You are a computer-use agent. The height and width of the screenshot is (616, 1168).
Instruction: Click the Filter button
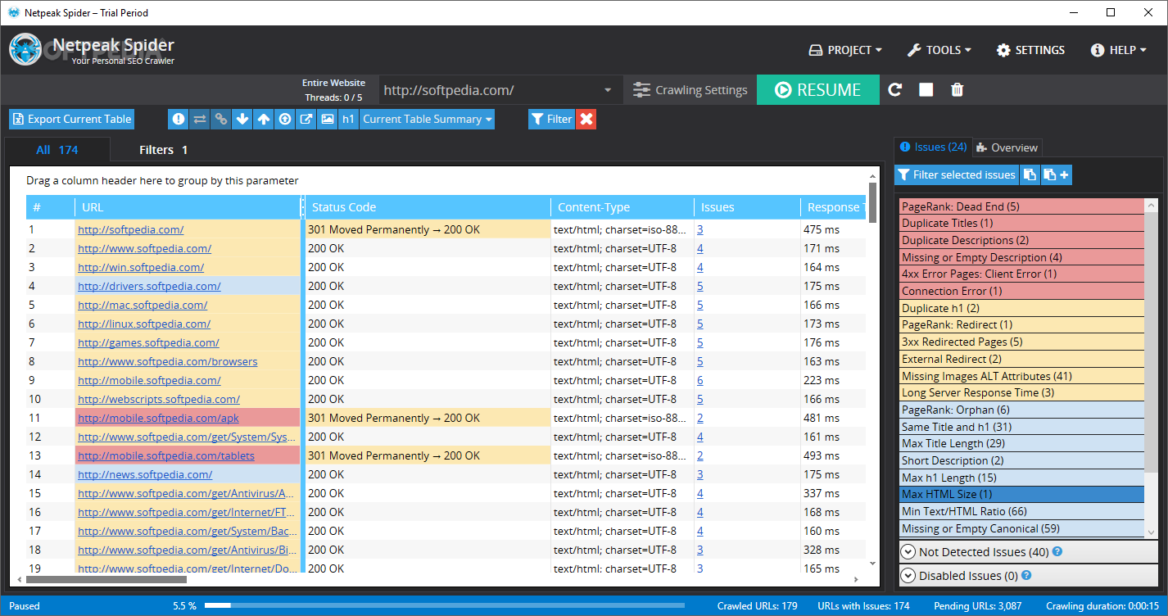tap(551, 119)
